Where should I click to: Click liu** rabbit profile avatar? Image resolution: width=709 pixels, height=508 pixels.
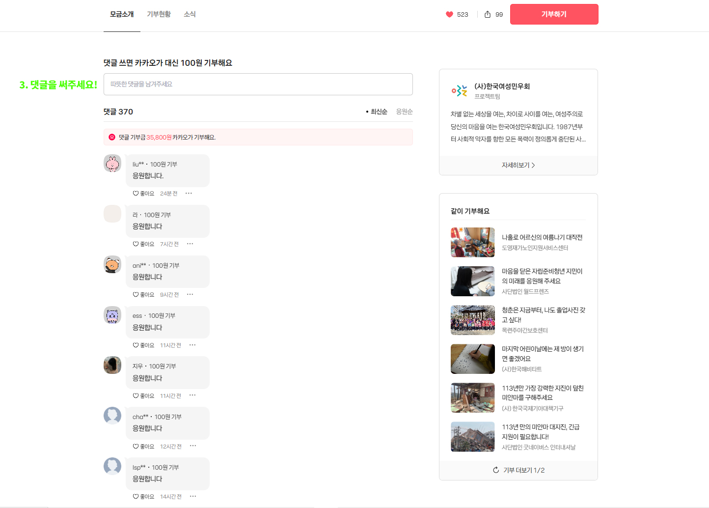(x=112, y=164)
